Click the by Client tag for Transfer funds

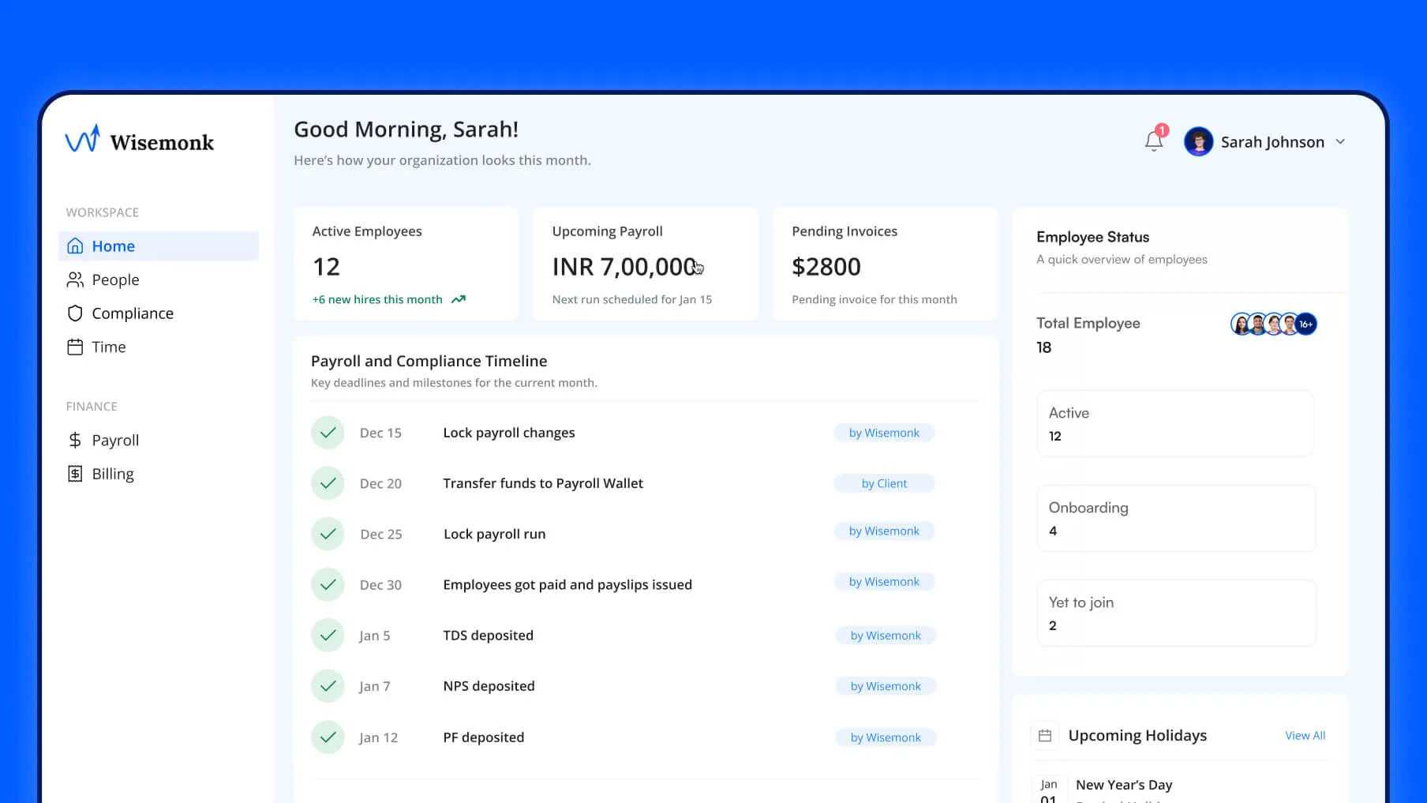pos(884,483)
